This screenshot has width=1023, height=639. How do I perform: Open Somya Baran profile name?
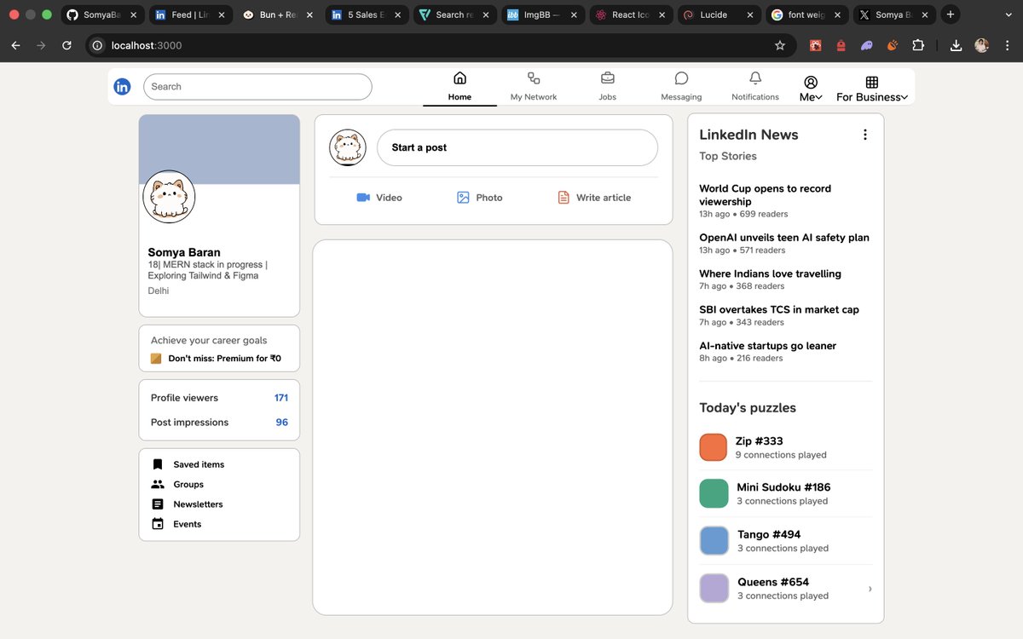point(184,252)
